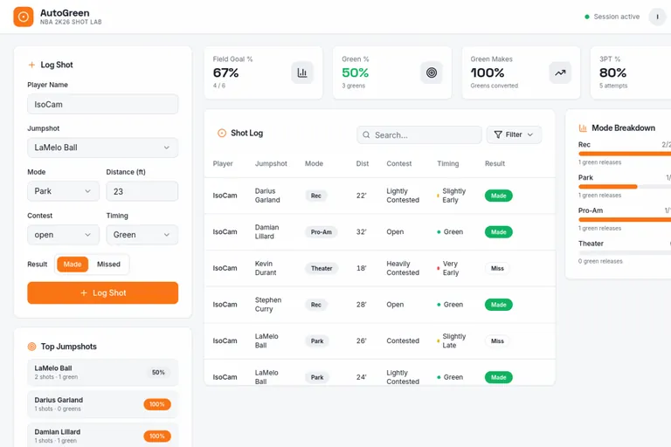Image resolution: width=671 pixels, height=447 pixels.
Task: Focus the Player Name input field
Action: click(103, 105)
